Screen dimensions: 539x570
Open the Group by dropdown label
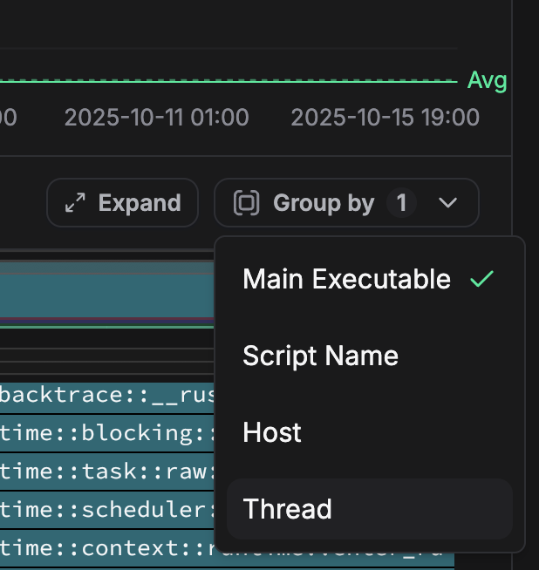324,203
